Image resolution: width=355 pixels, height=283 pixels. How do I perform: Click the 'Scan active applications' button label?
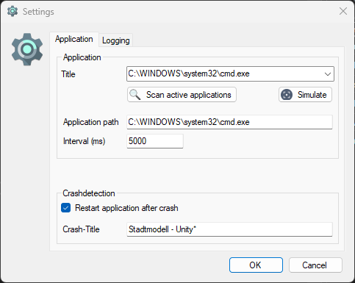tap(189, 95)
